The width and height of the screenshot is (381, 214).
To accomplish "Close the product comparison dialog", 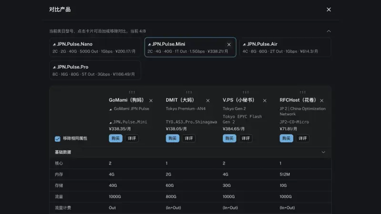I will tap(329, 10).
